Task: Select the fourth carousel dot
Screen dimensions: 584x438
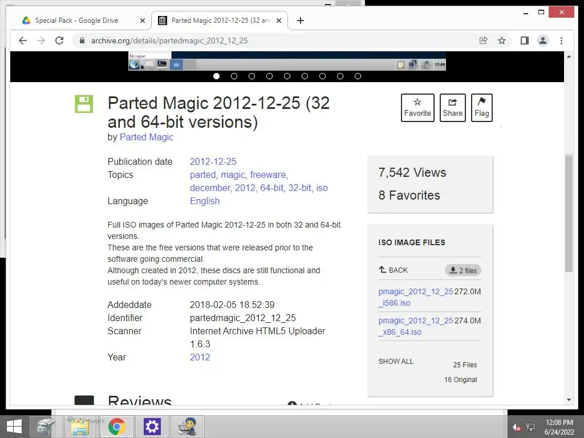Action: tap(269, 76)
